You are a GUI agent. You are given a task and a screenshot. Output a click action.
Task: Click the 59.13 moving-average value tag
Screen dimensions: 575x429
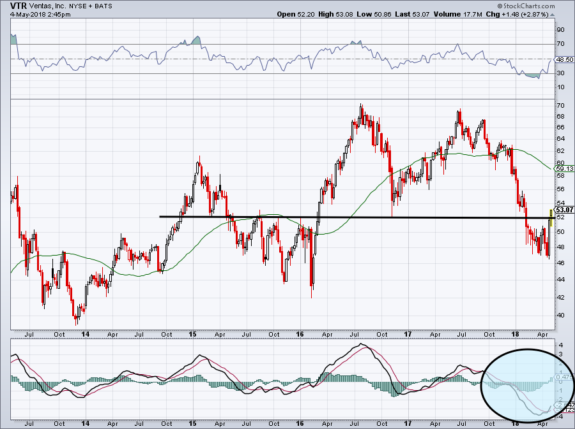coord(564,168)
